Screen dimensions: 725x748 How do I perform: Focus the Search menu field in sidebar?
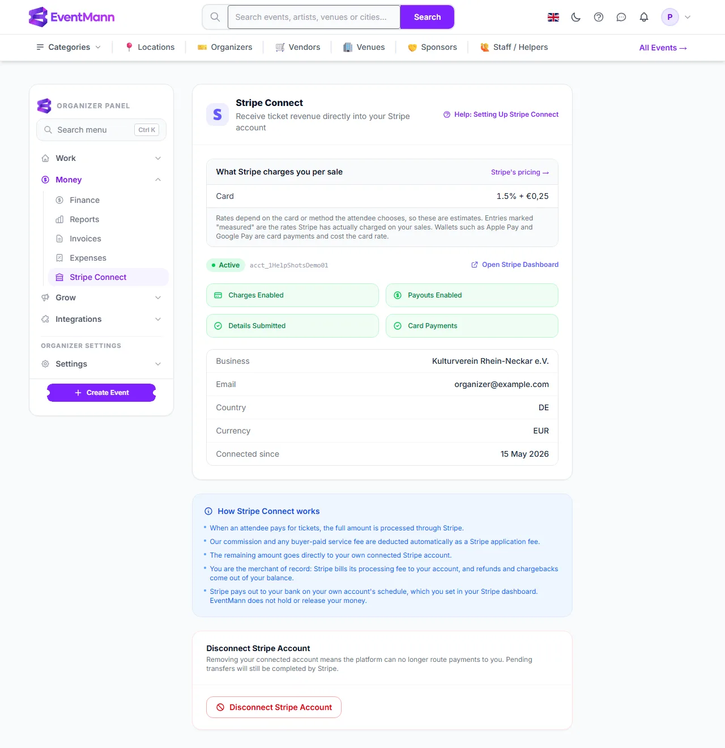point(101,130)
